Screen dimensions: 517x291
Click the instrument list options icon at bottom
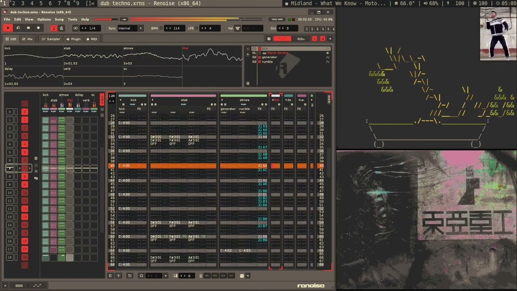point(248,84)
